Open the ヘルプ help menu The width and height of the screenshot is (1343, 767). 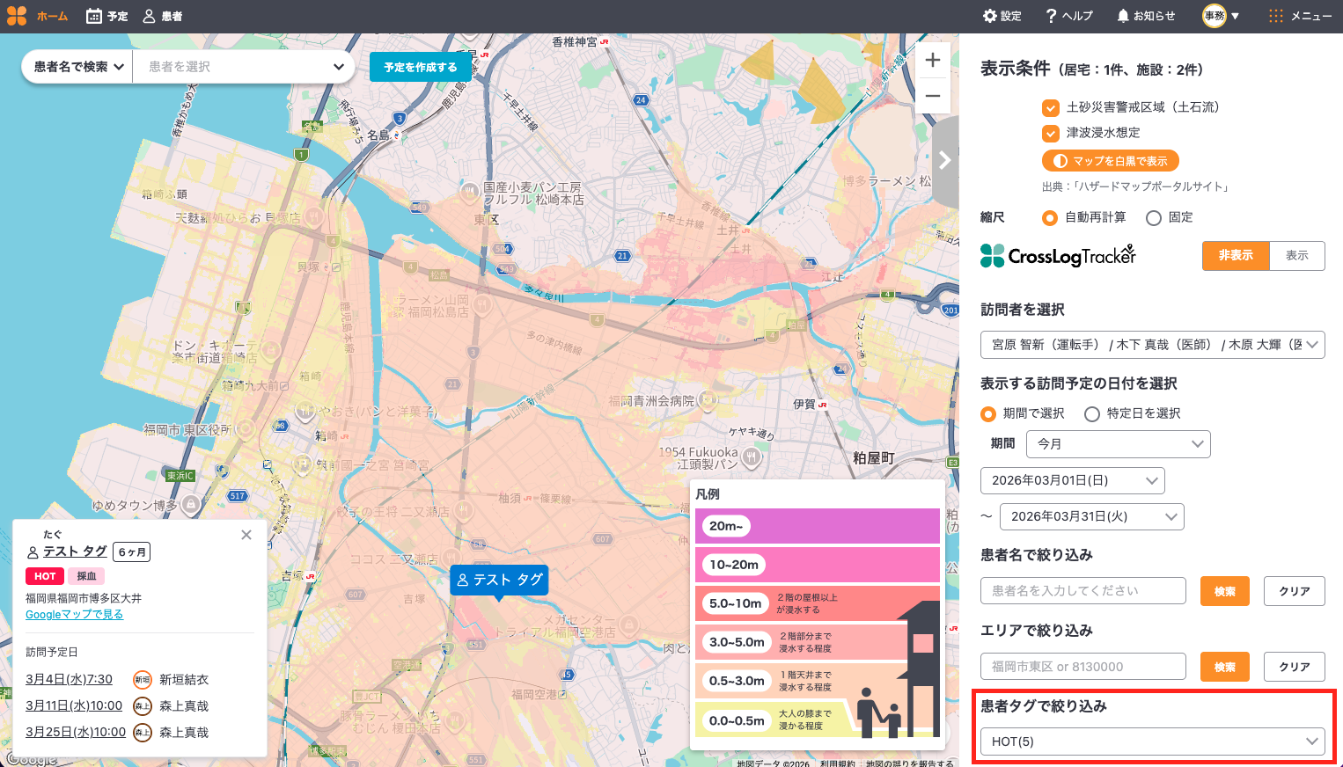1069,16
